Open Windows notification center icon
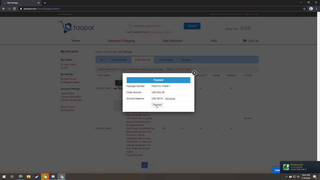Viewport: 320px width, 180px height. (x=315, y=177)
